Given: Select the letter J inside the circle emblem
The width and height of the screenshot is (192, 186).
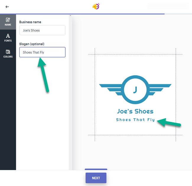Looking at the screenshot, I should coord(135,90).
